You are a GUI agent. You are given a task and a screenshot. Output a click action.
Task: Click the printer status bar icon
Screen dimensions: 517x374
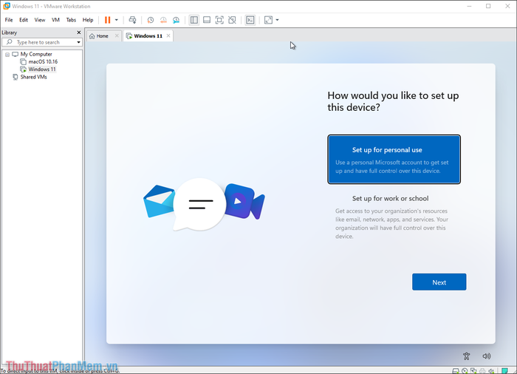pos(483,371)
